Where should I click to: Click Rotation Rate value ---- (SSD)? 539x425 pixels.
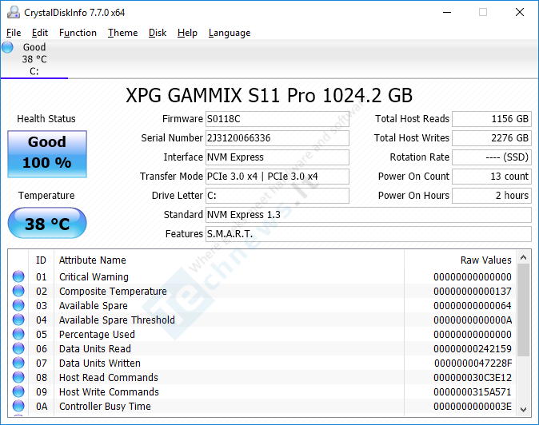[492, 157]
